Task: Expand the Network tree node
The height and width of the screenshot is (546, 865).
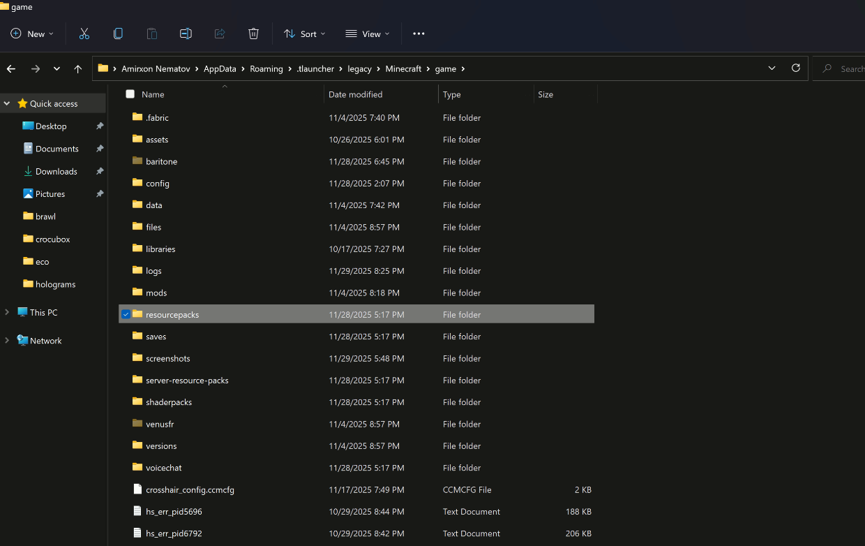Action: [x=7, y=341]
